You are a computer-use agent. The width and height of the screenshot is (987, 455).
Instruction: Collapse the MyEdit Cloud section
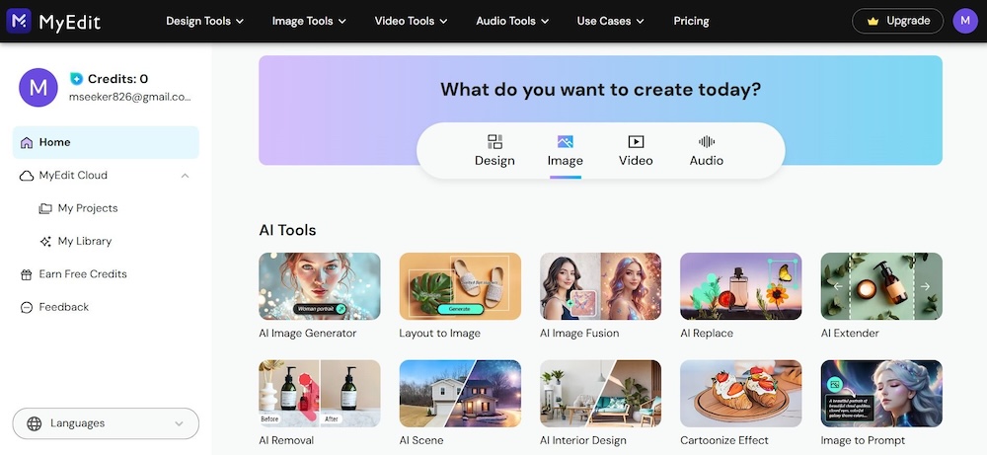[x=185, y=176]
